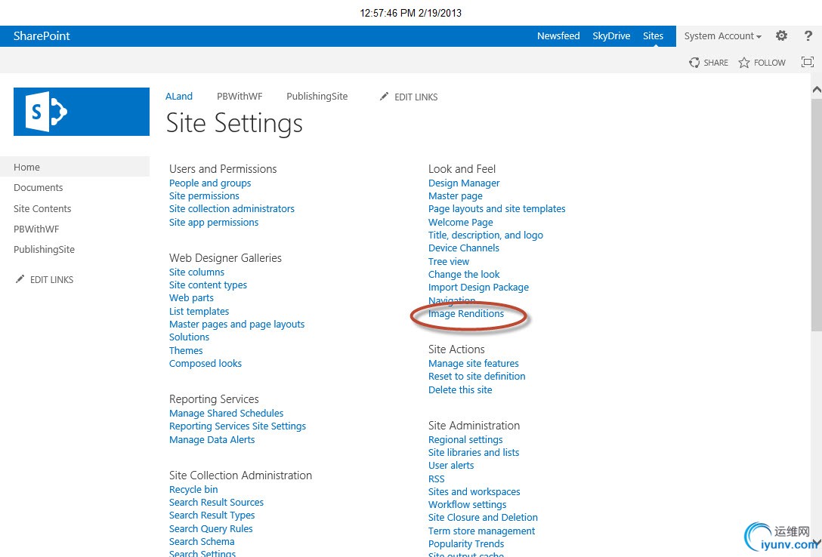Toggle focus on content fullscreen icon
Viewport: 822px width, 557px height.
(x=808, y=62)
